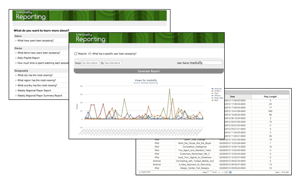The width and height of the screenshot is (302, 186).
Task: Open Weekly Regional Player Summary Report link
Action: pos(40,96)
